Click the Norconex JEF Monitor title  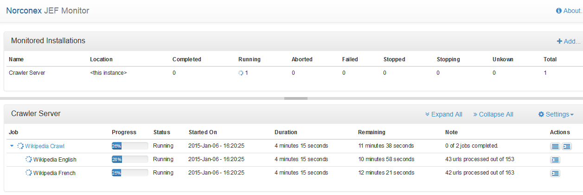point(48,11)
